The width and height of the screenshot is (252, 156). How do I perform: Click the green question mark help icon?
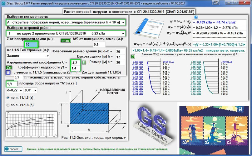click(133, 56)
